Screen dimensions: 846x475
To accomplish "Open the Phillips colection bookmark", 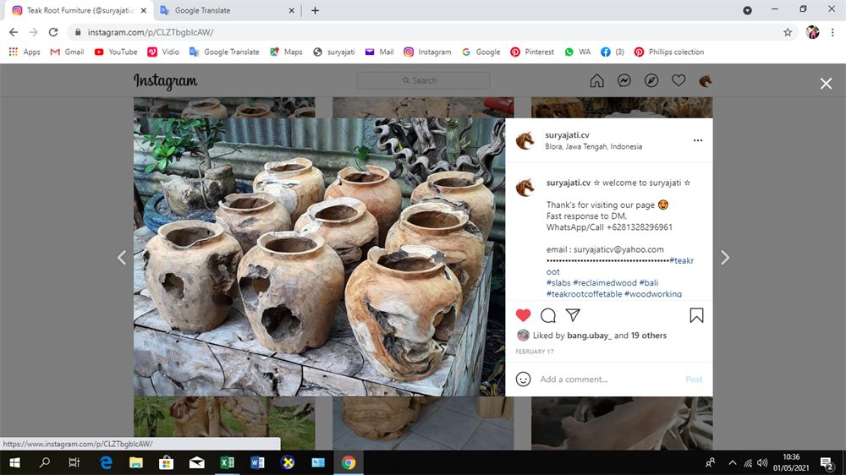I will point(669,52).
